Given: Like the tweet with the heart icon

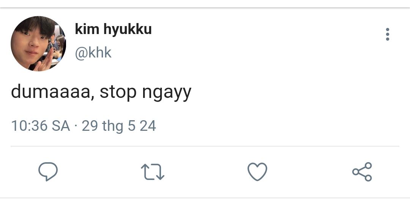Looking at the screenshot, I should coord(257,172).
